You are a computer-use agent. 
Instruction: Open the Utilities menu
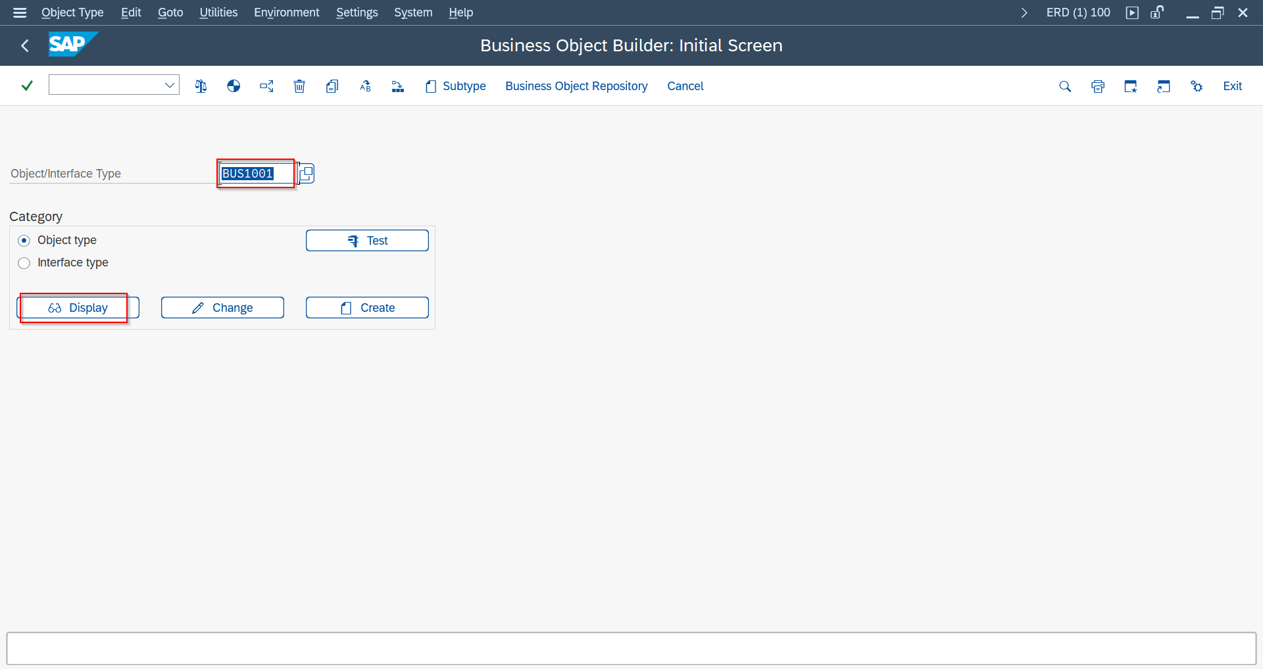pos(218,12)
